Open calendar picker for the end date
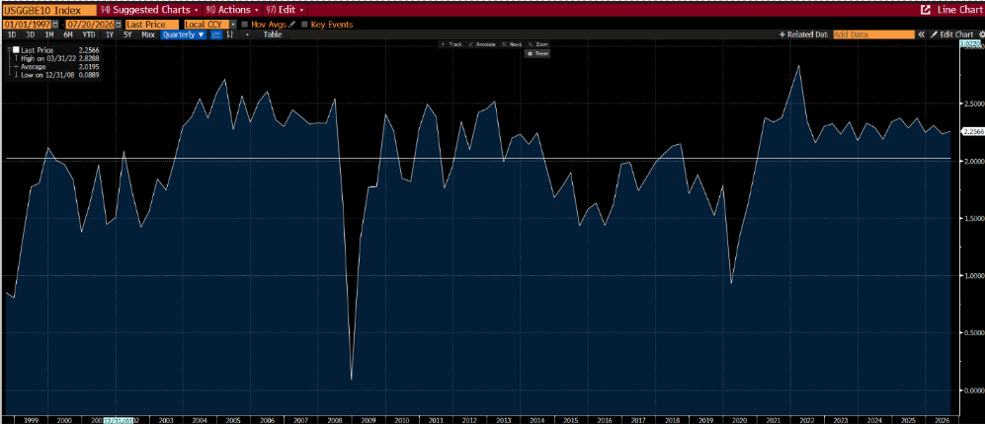 [119, 25]
